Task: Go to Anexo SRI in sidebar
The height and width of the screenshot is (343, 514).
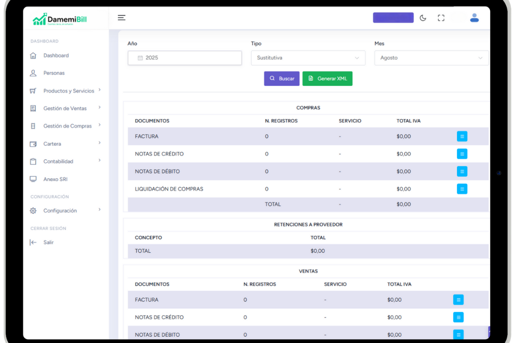Action: click(55, 179)
